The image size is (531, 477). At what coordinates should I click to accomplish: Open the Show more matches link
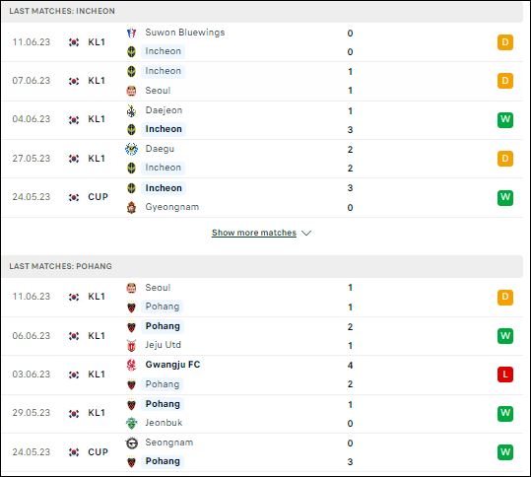point(254,233)
